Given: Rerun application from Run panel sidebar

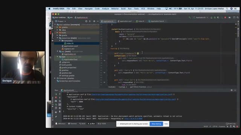Looking at the screenshot, I should pos(56,94).
